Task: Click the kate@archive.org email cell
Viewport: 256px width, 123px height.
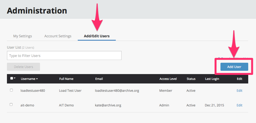Action: tap(108, 105)
